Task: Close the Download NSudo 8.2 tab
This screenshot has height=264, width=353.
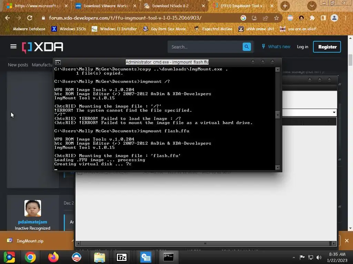Action: tap(203, 6)
